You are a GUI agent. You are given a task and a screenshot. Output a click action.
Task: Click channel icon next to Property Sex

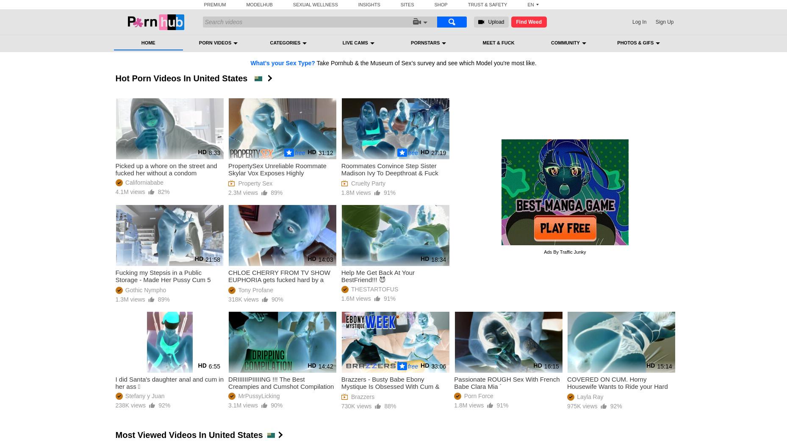[x=232, y=183]
